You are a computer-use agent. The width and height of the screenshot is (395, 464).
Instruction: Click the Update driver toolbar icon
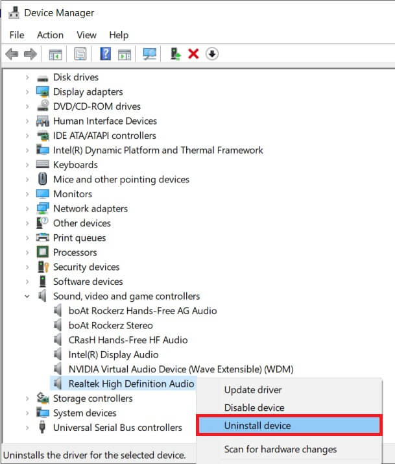coord(176,54)
